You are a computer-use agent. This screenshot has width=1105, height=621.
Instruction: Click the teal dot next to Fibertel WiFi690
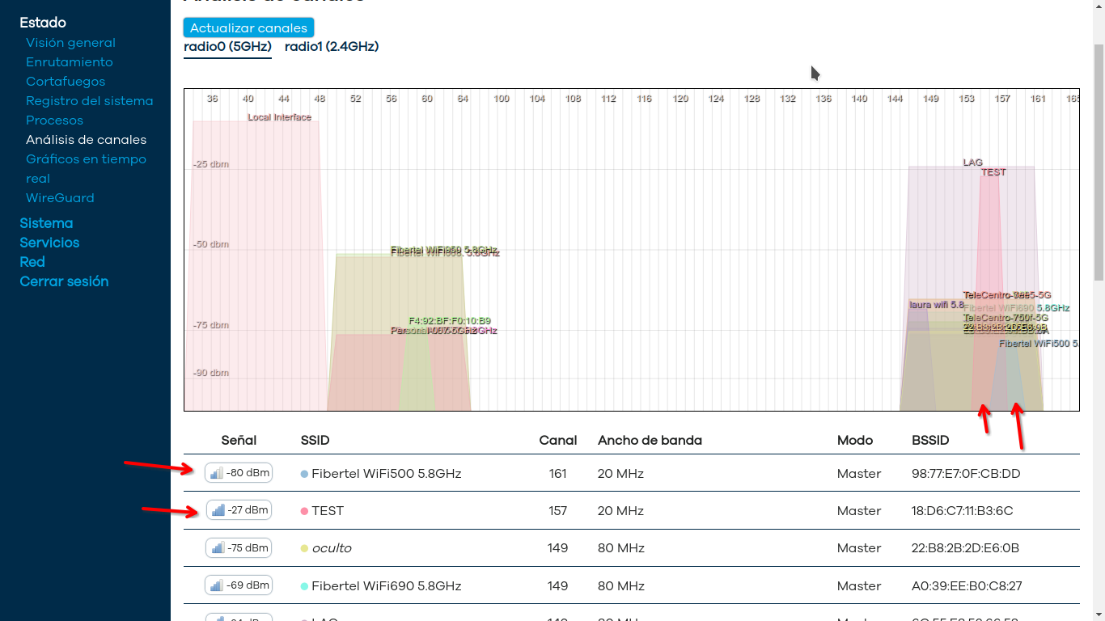point(303,585)
